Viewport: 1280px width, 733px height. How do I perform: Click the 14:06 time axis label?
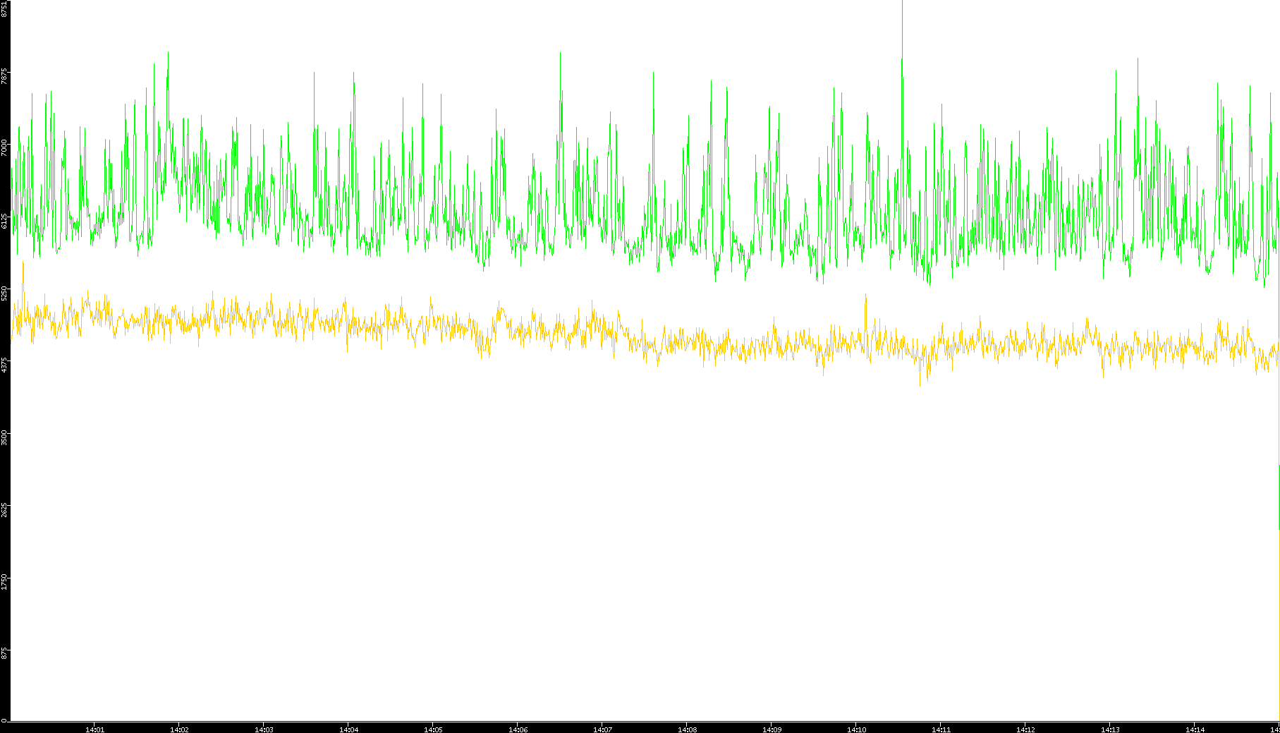[x=518, y=729]
